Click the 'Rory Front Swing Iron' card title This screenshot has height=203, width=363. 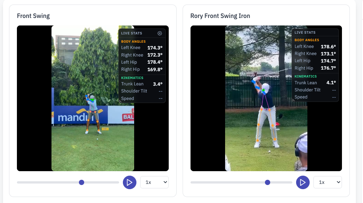tap(220, 16)
